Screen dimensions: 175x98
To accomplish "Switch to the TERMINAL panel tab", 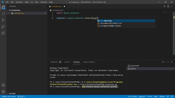I will 77,62.
